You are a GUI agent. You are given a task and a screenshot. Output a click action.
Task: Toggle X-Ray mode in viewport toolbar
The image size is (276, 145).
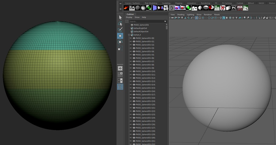click(x=264, y=18)
